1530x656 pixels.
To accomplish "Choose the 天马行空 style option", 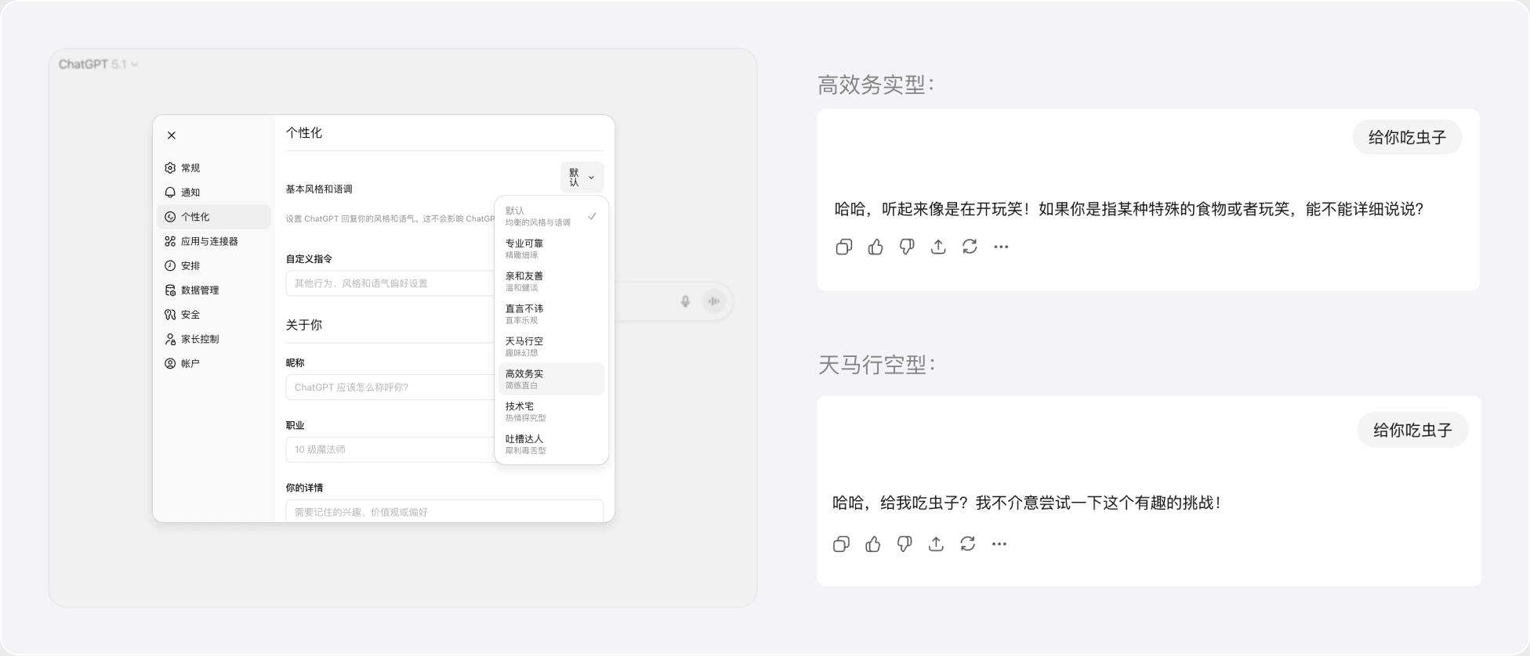I will [x=551, y=347].
